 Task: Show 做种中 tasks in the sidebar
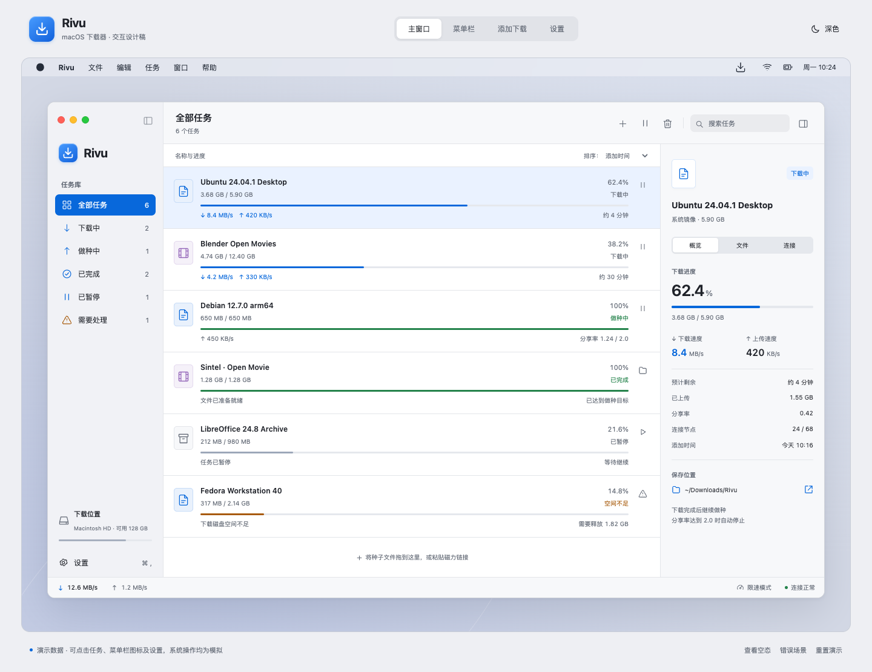tap(105, 251)
